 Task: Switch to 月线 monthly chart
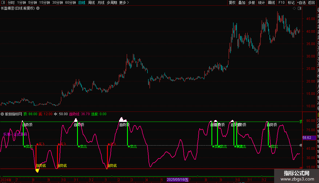click(x=101, y=3)
